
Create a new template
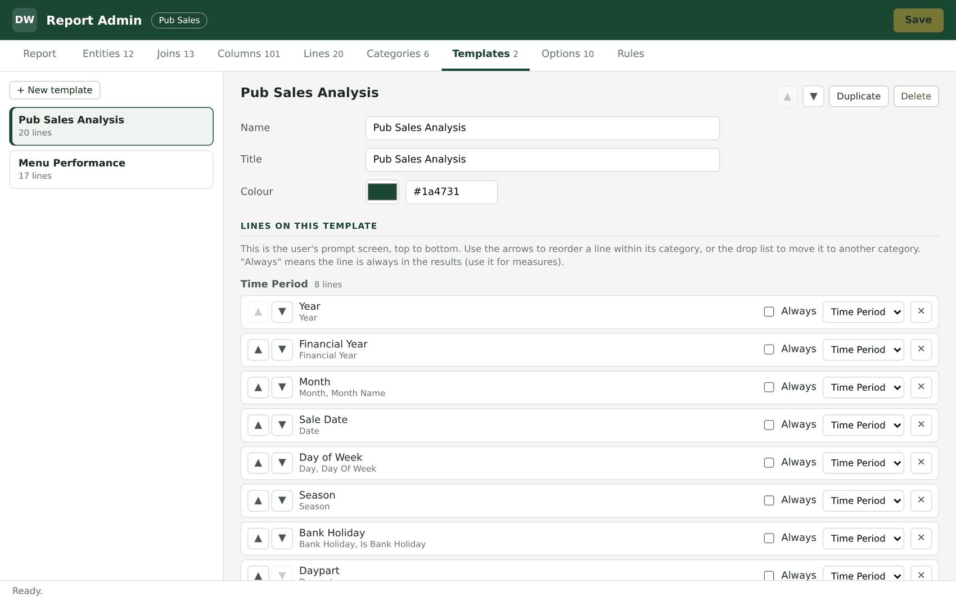click(x=55, y=90)
